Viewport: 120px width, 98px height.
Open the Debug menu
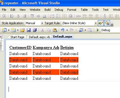[59, 10]
